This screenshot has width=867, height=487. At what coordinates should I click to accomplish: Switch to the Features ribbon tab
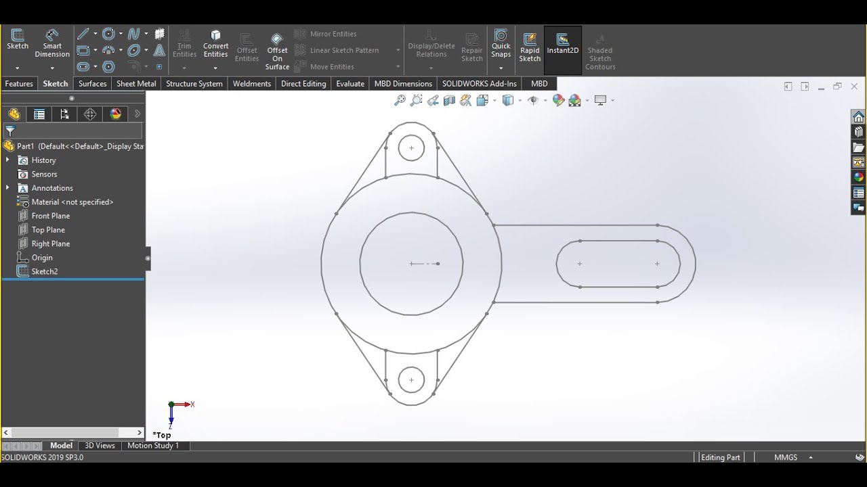click(x=19, y=84)
